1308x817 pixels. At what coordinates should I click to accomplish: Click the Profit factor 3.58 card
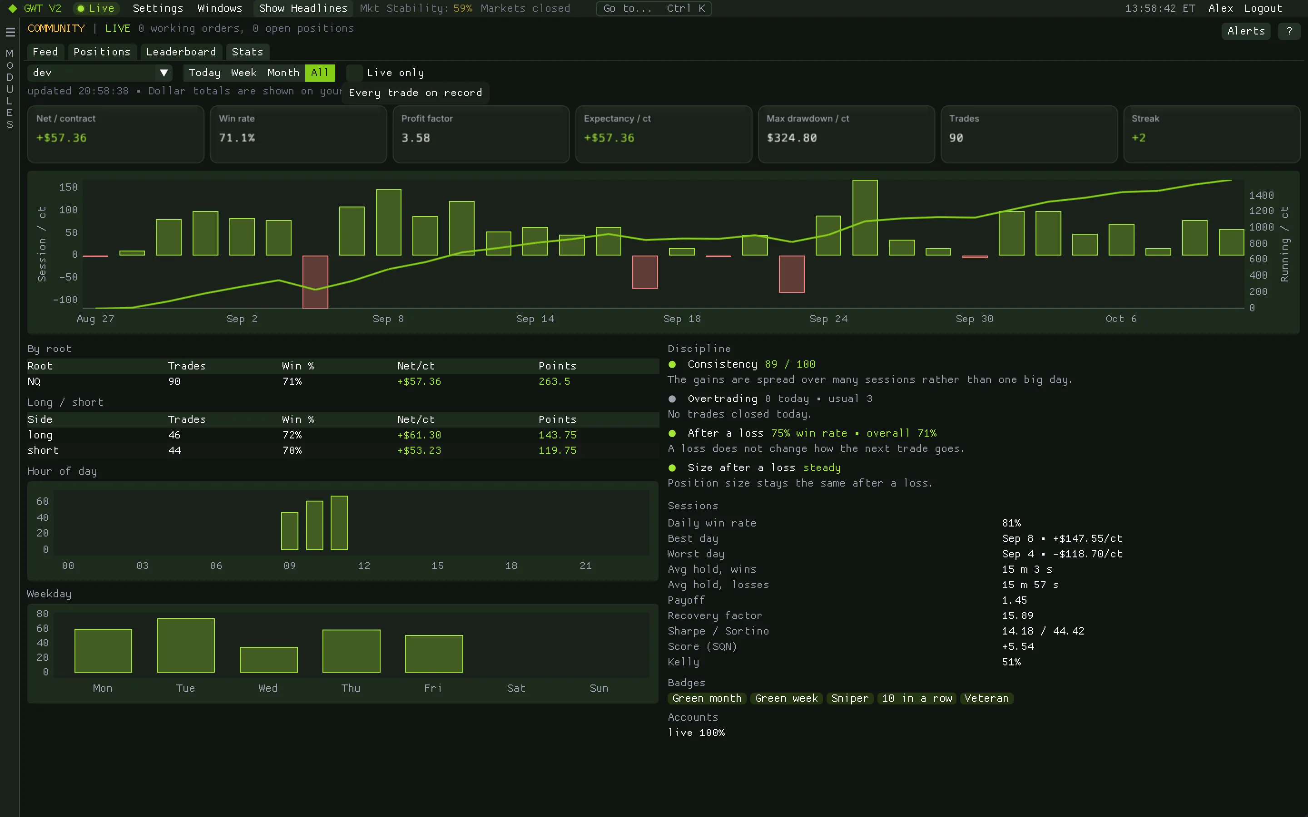481,134
